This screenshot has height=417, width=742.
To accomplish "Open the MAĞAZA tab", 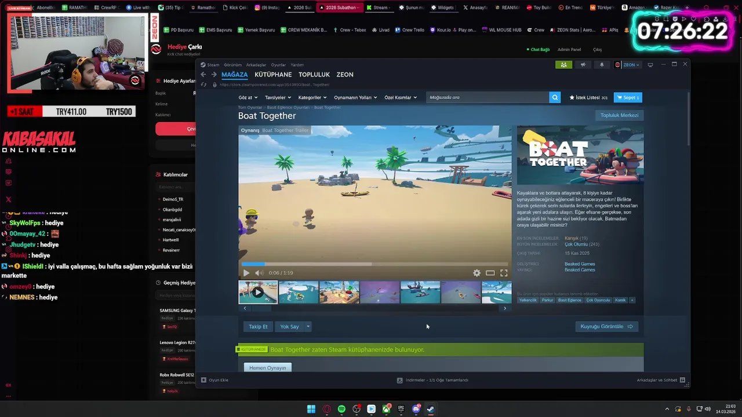I will 234,75.
